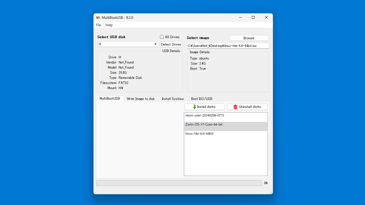Viewport: 365px width, 205px height.
Task: Open the File menu
Action: (98, 25)
